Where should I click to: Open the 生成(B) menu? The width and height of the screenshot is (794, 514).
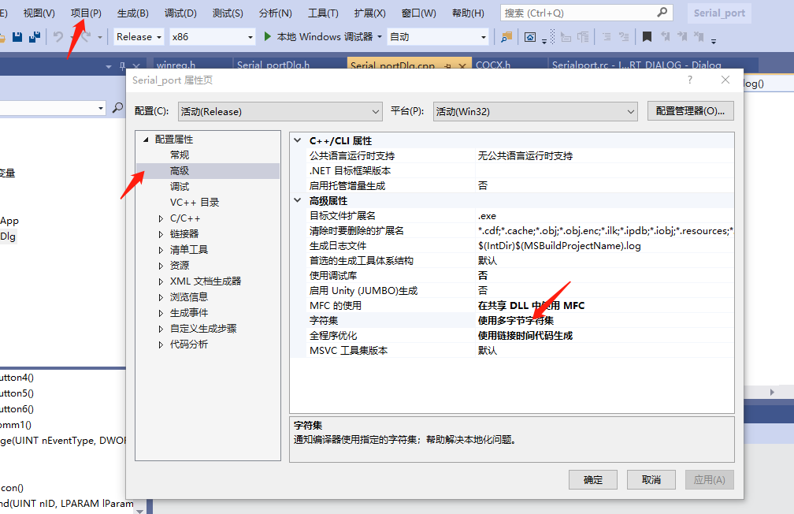click(x=132, y=13)
